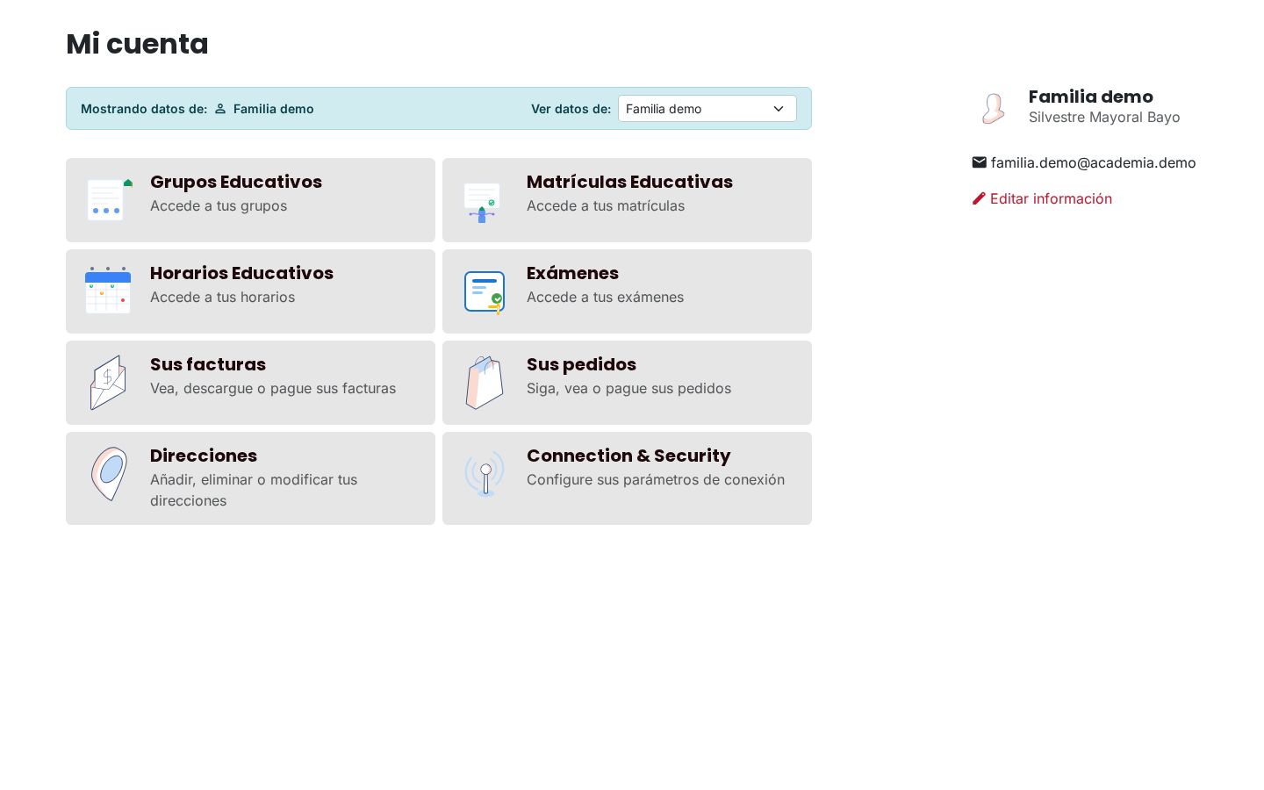Click the Exámenes certificate icon
Image resolution: width=1264 pixels, height=790 pixels.
coord(484,292)
